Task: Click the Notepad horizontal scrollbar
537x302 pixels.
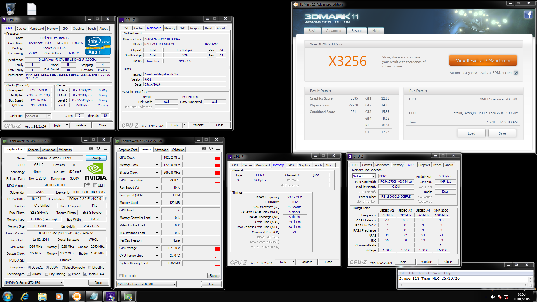Action: point(463,285)
